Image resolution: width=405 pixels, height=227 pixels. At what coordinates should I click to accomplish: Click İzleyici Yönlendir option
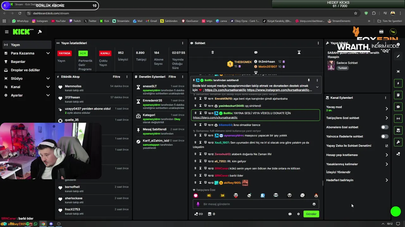[x=338, y=172]
